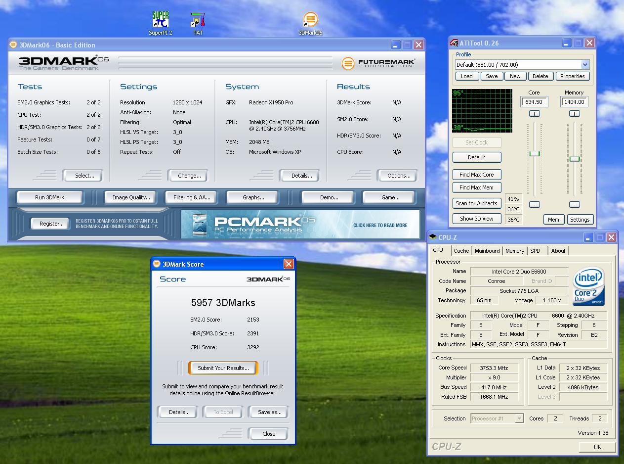Launch the Demo mode

329,197
